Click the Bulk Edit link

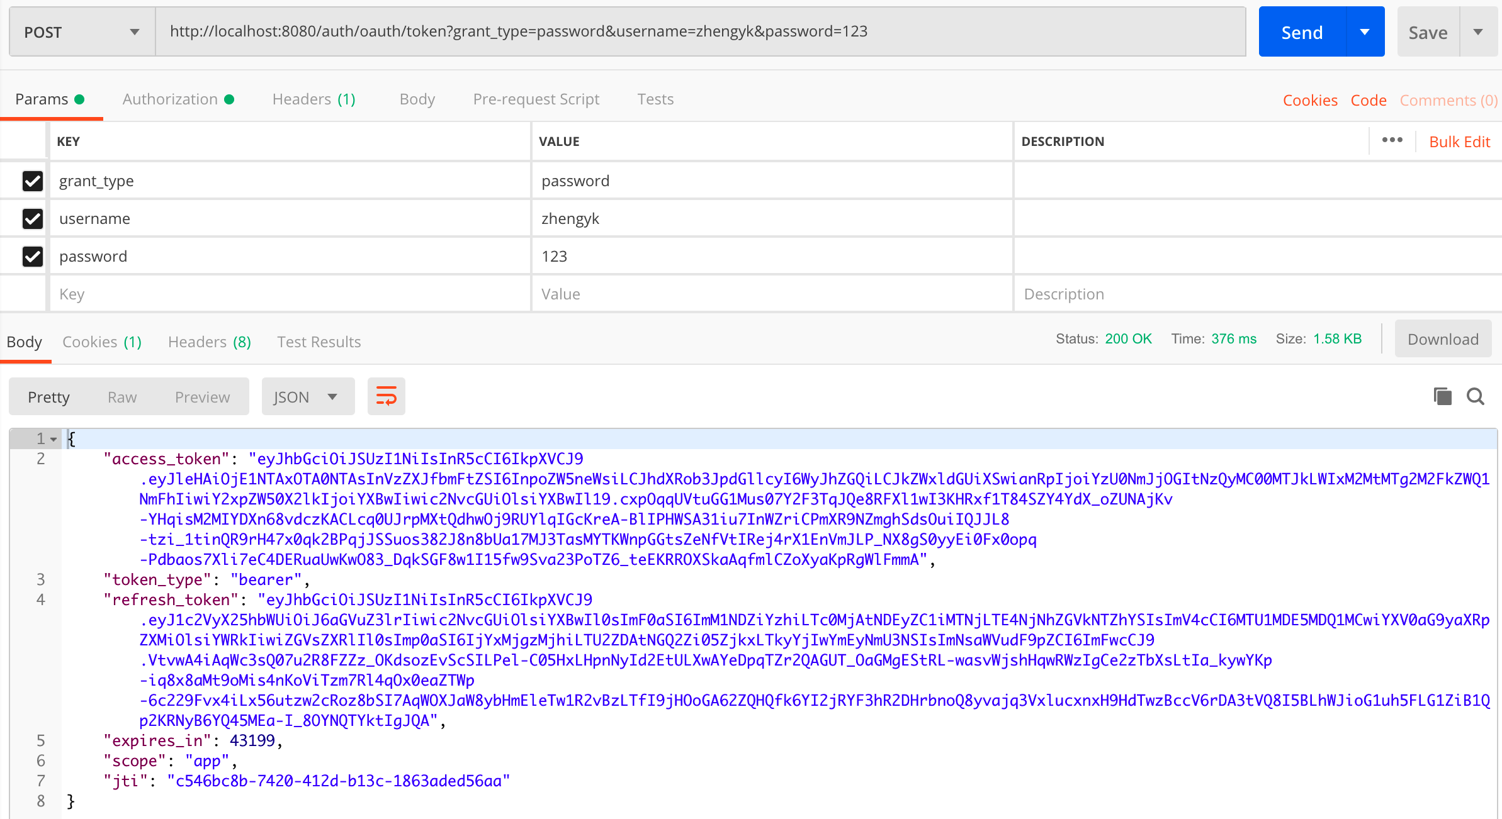[x=1459, y=142]
